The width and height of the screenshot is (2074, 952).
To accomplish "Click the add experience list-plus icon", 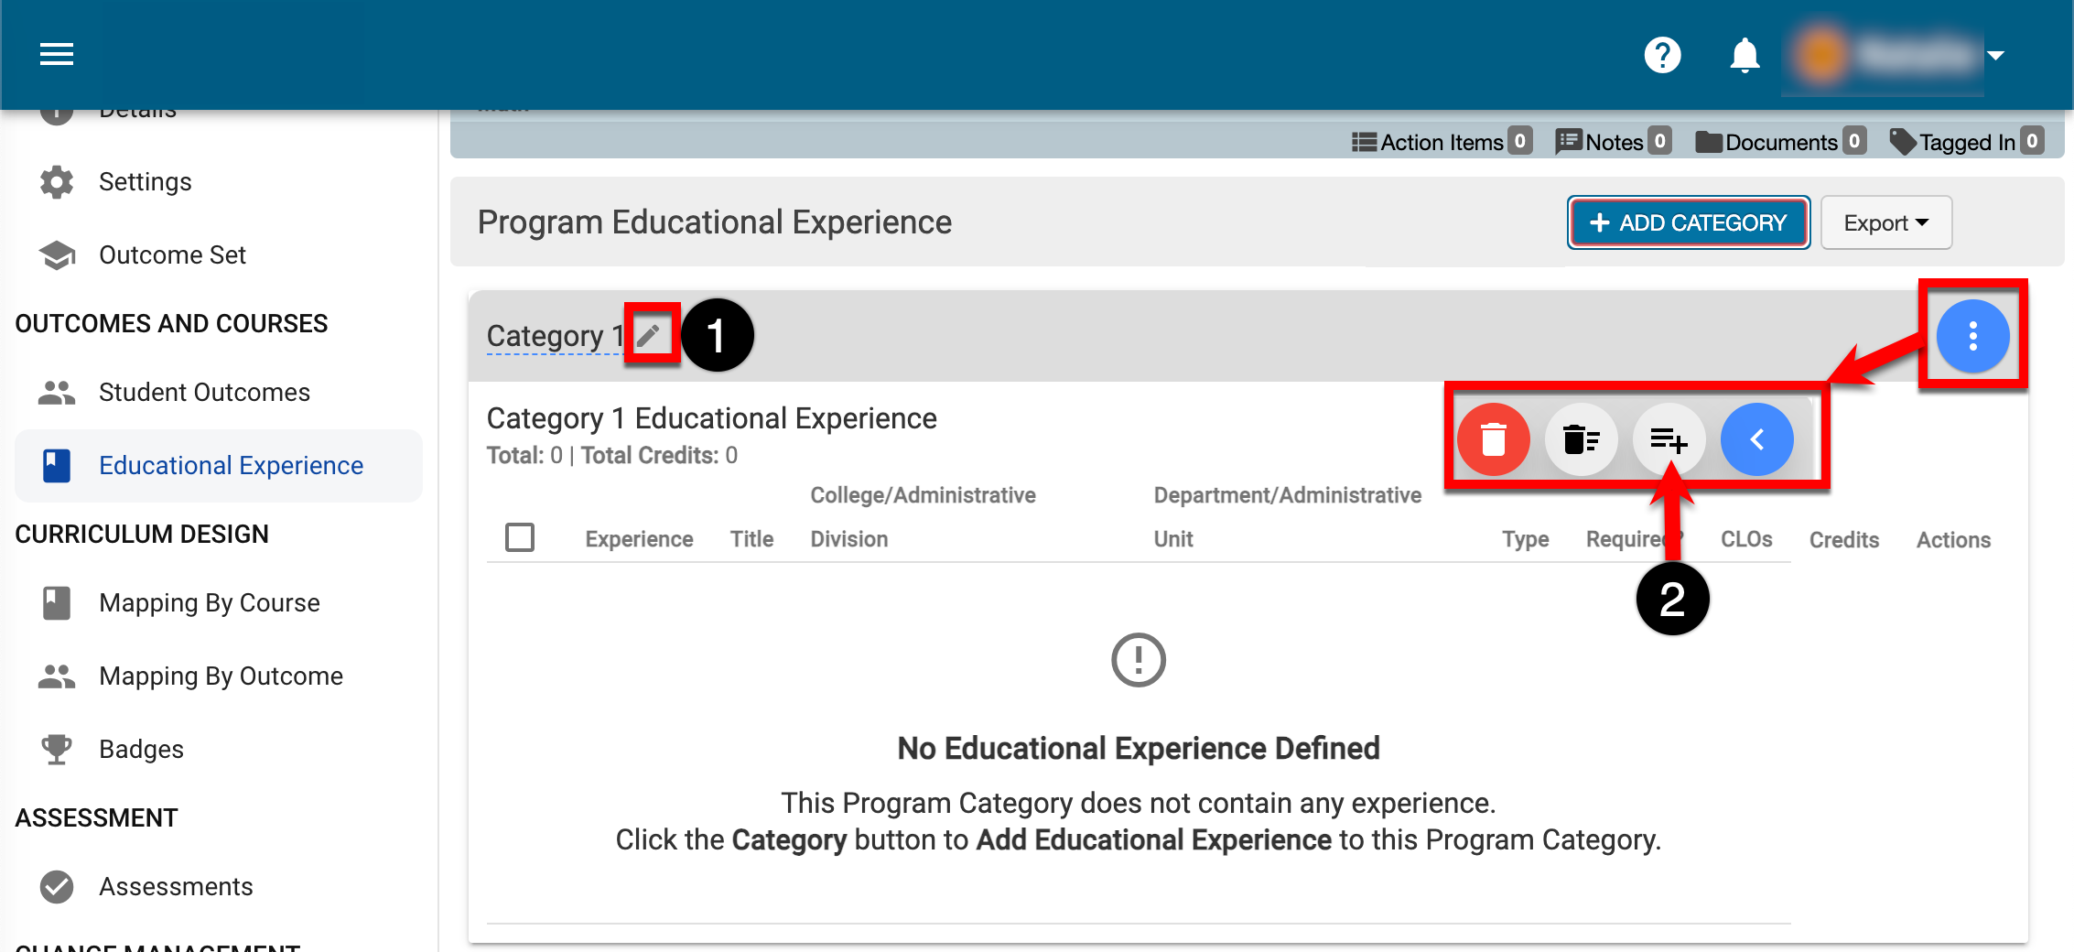I will click(1669, 439).
